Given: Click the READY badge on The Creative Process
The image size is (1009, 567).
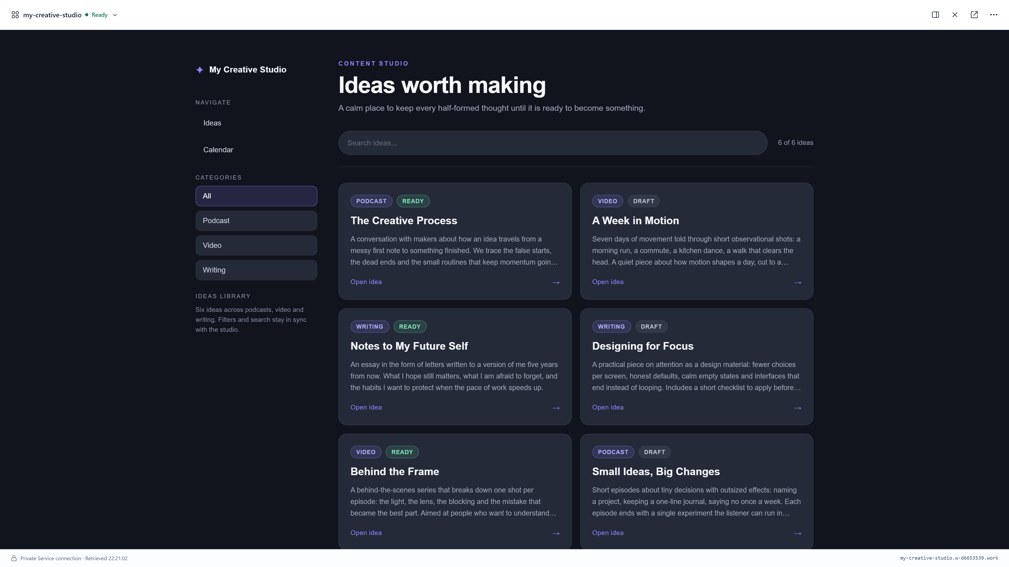Looking at the screenshot, I should [413, 201].
